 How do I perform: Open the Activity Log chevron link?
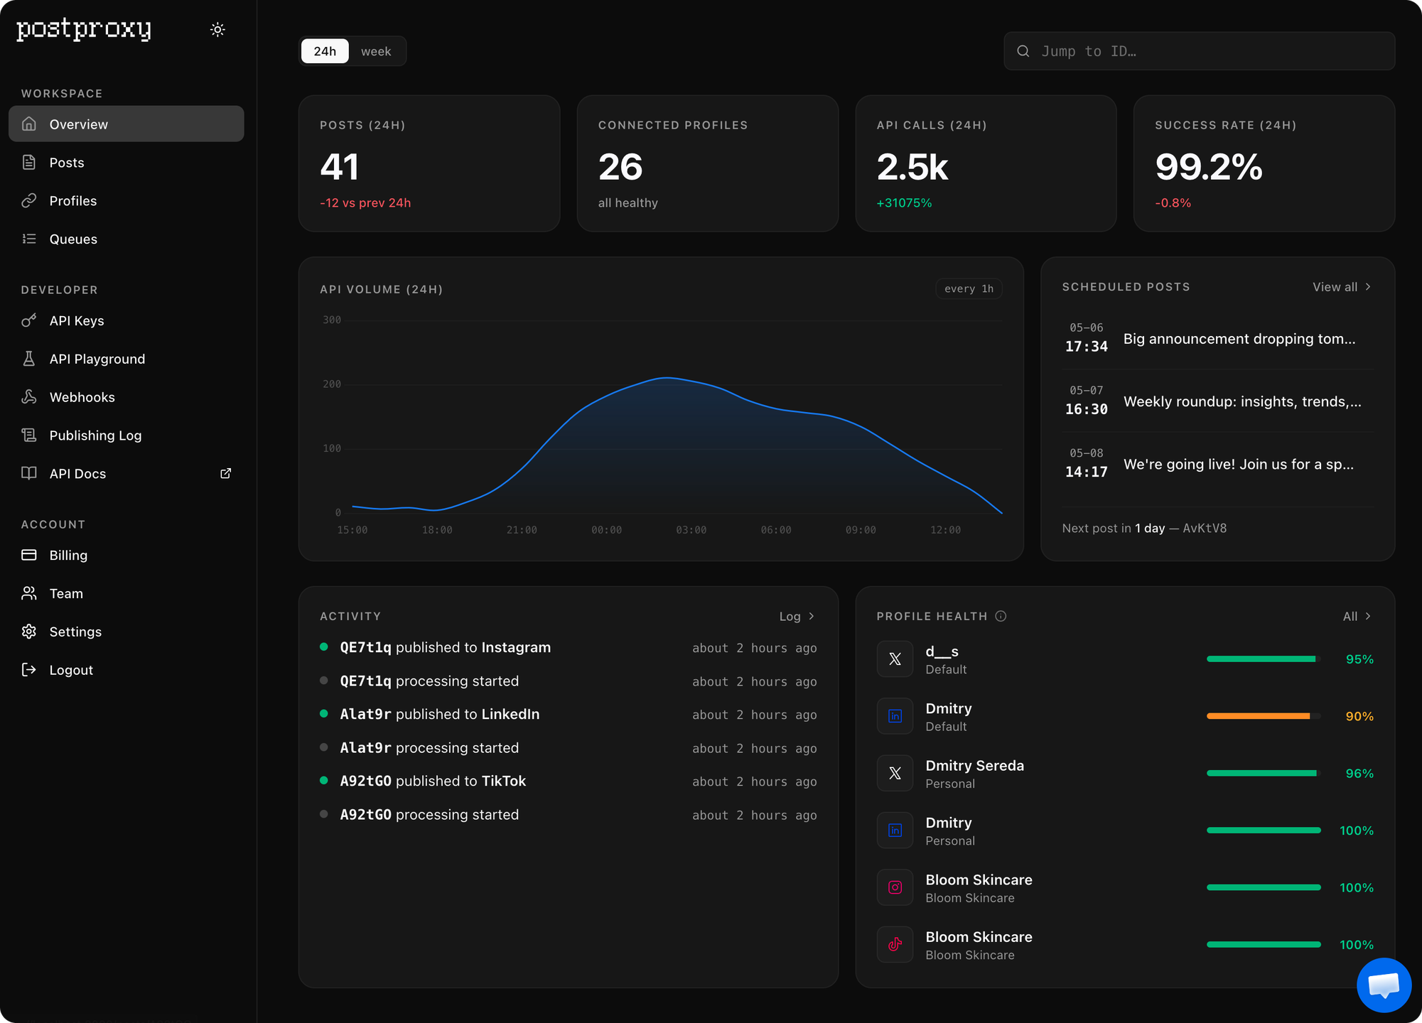click(797, 617)
